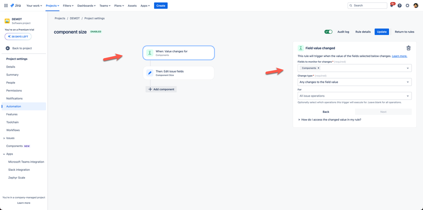Expand How do I access the changed value

(330, 120)
